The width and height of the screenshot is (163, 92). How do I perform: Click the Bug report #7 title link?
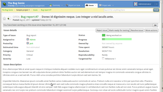[30, 17]
